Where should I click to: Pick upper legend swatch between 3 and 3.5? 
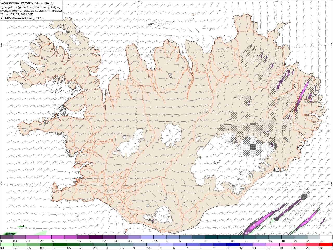click(122, 237)
